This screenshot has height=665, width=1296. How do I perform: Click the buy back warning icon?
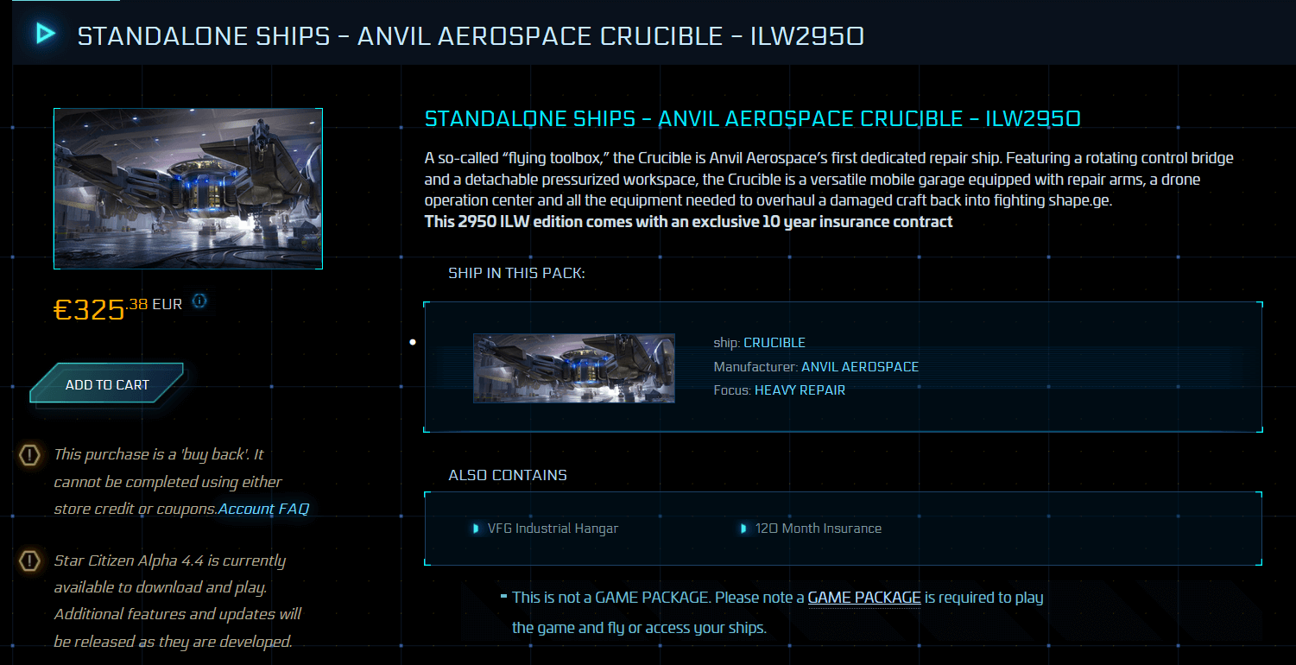[29, 454]
